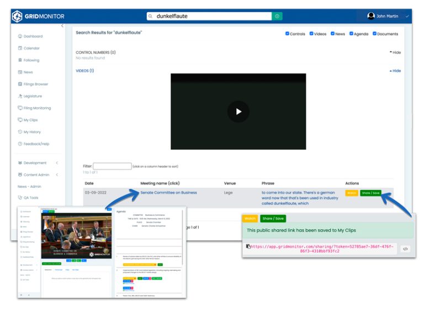Expand the Development submenu chevron
The width and height of the screenshot is (424, 310).
pos(57,162)
